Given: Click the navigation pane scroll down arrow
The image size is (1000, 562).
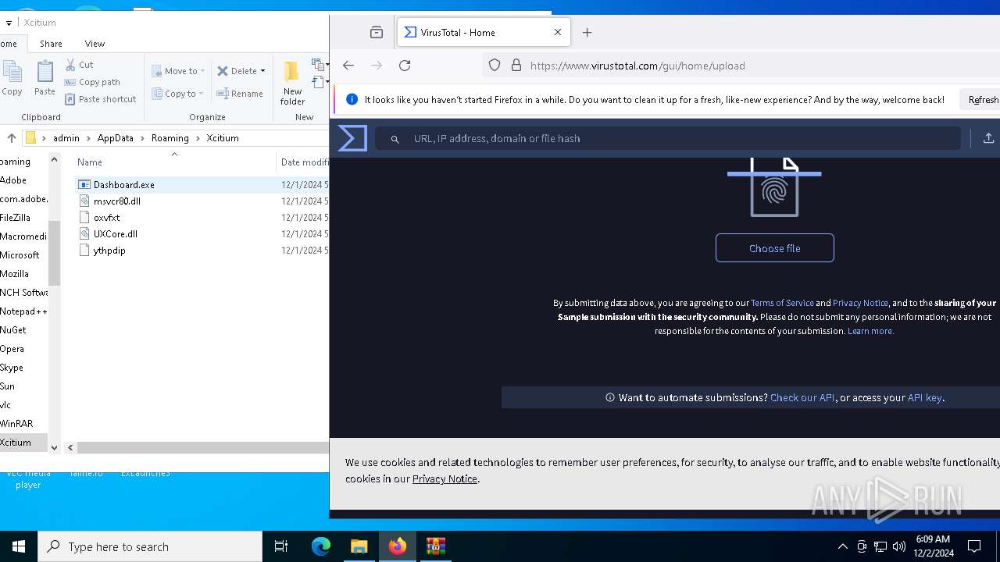Looking at the screenshot, I should click(55, 447).
